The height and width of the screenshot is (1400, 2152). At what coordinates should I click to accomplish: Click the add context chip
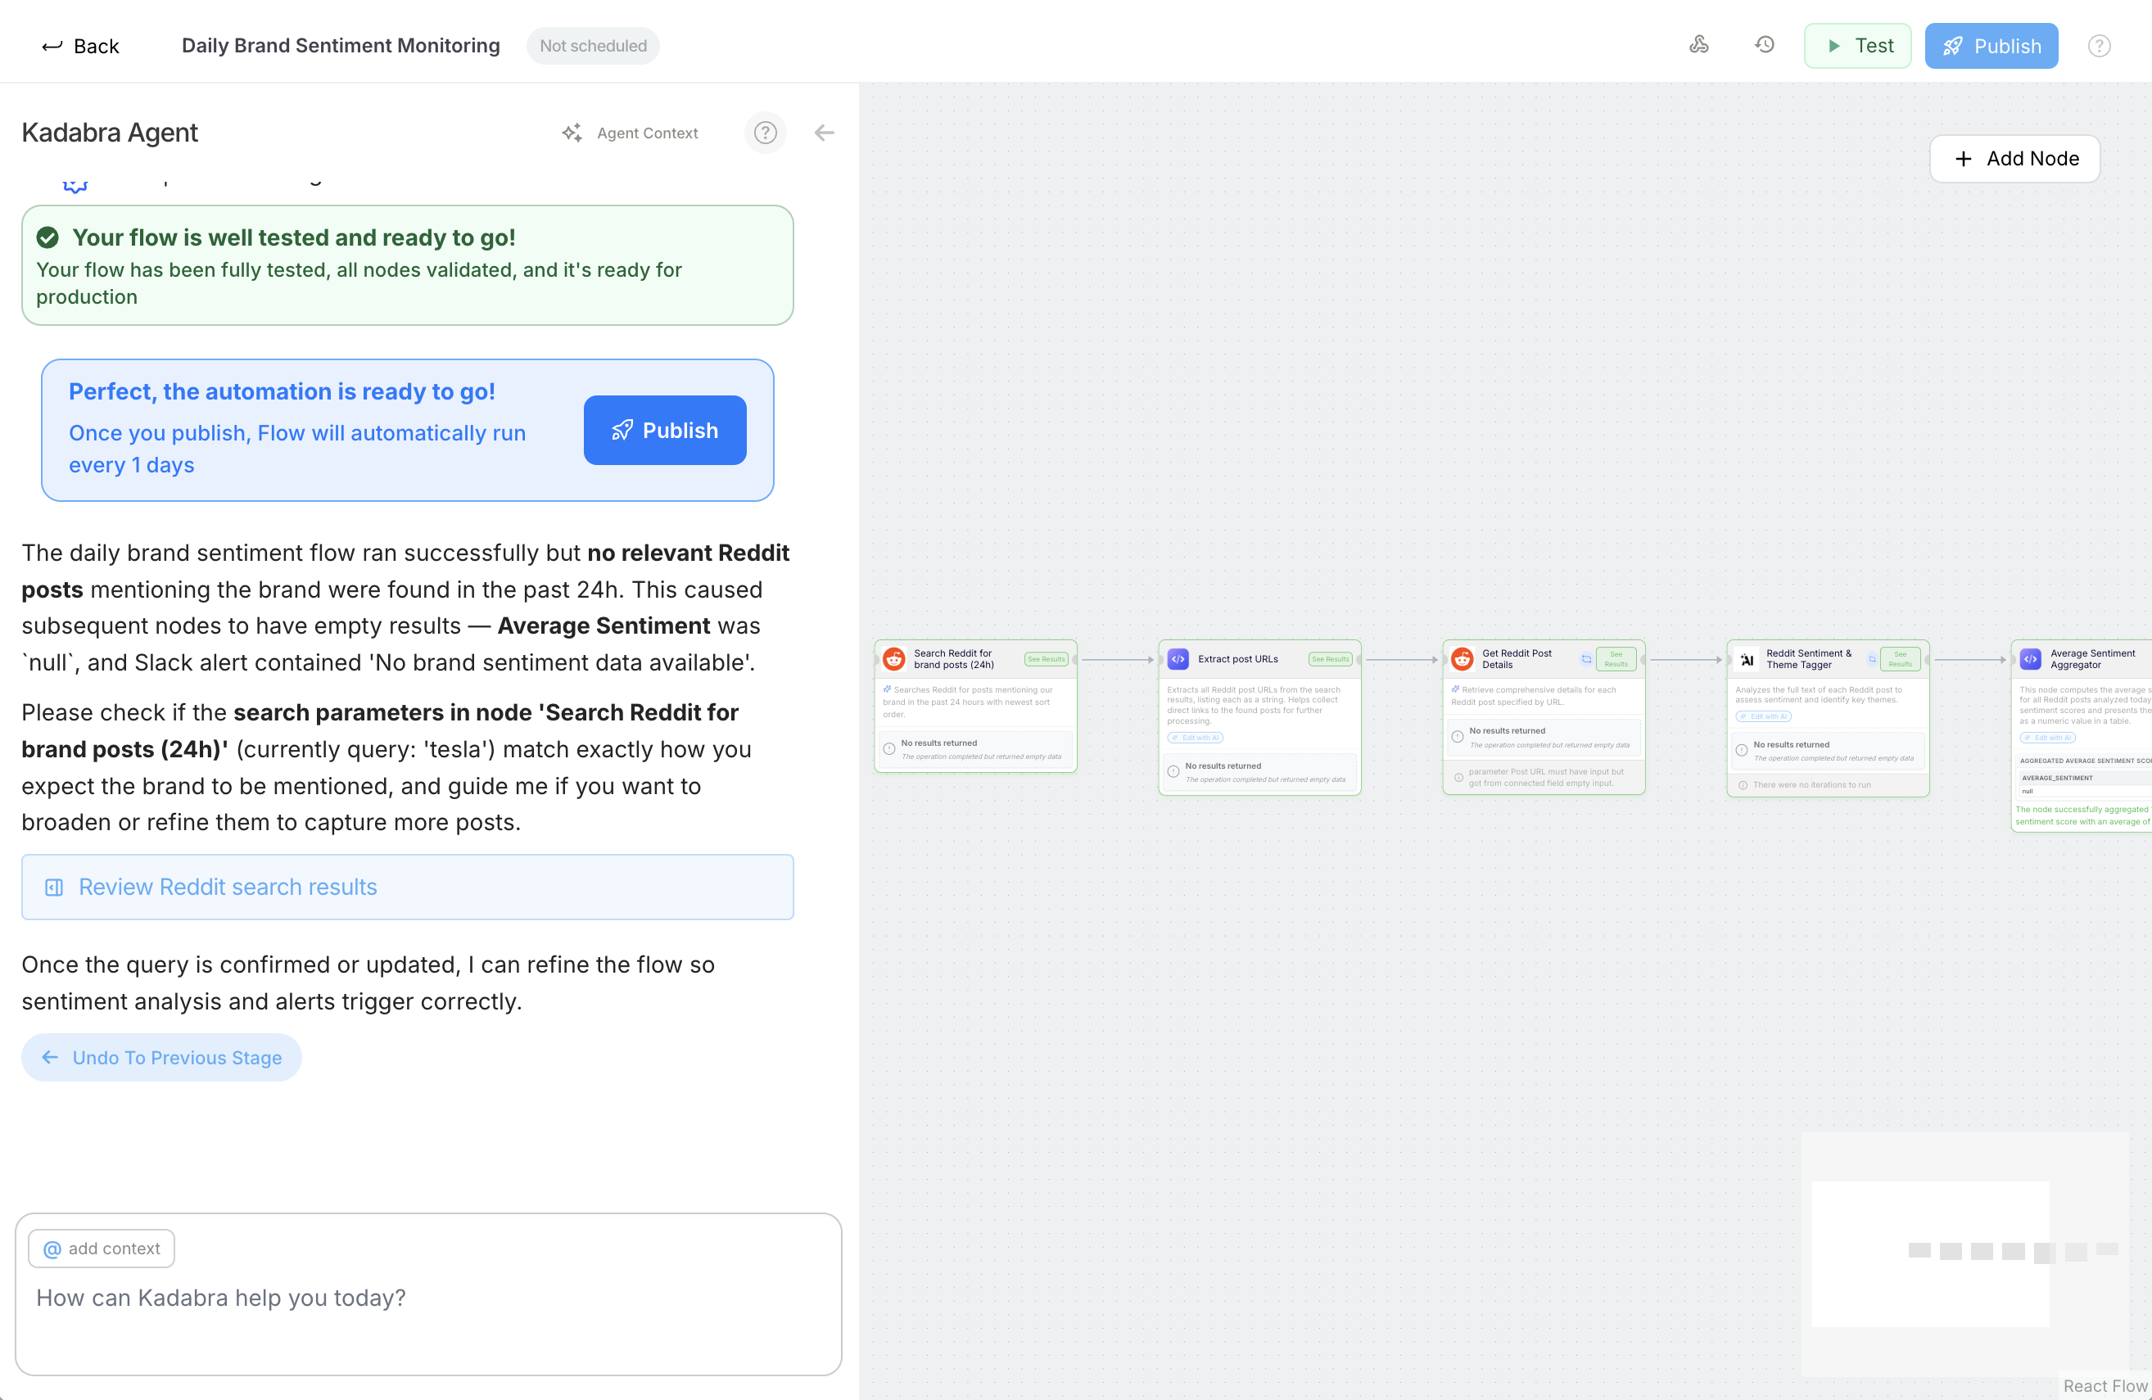102,1249
